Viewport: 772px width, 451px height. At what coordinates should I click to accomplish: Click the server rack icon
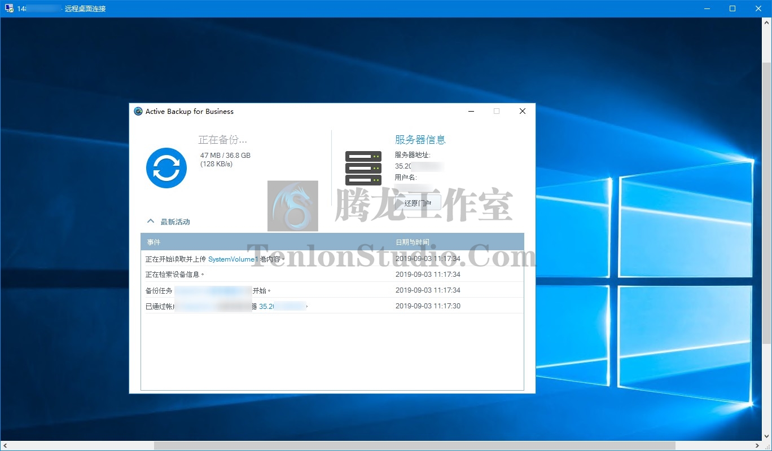point(363,168)
